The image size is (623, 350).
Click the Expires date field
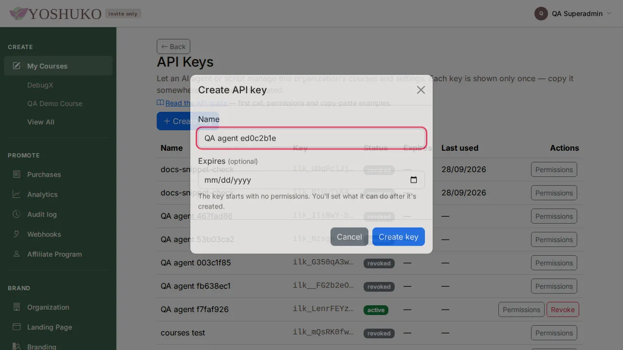coord(311,180)
